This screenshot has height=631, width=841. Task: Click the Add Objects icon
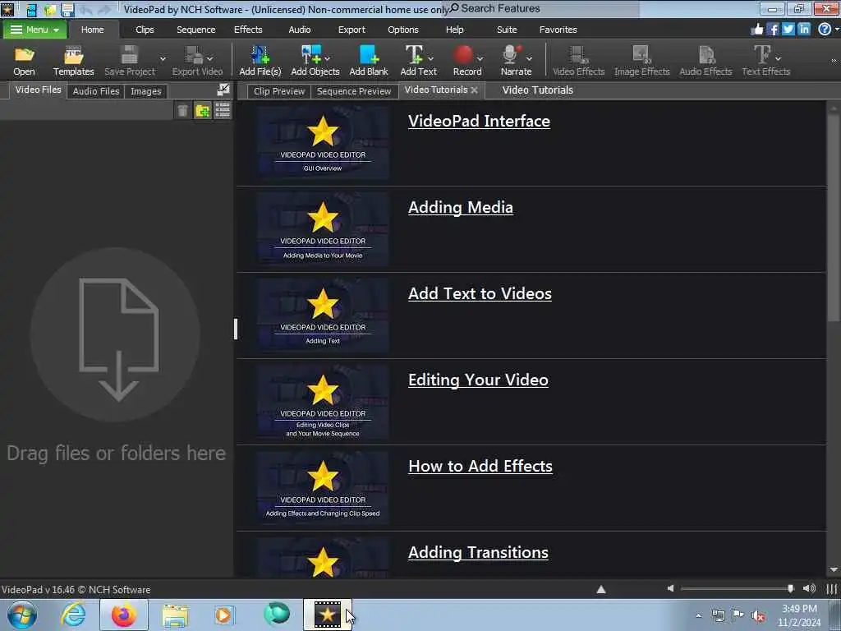coord(311,55)
